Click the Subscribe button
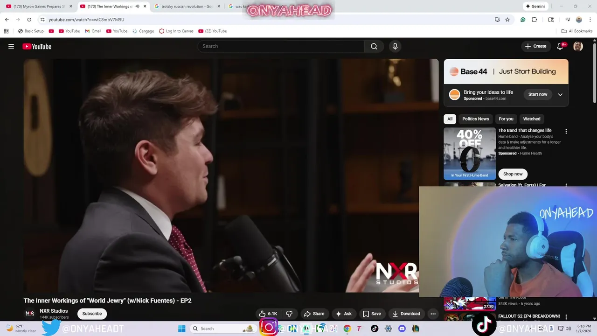 (x=92, y=314)
